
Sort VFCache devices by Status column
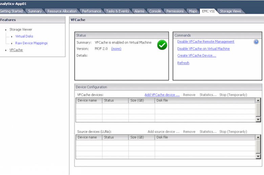pyautogui.click(x=115, y=100)
